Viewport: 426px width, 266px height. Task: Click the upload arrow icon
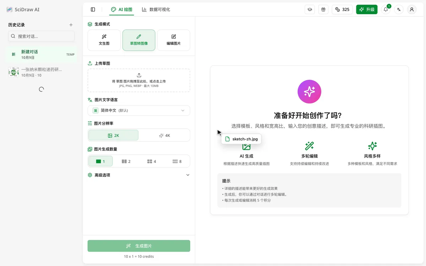pos(139,75)
